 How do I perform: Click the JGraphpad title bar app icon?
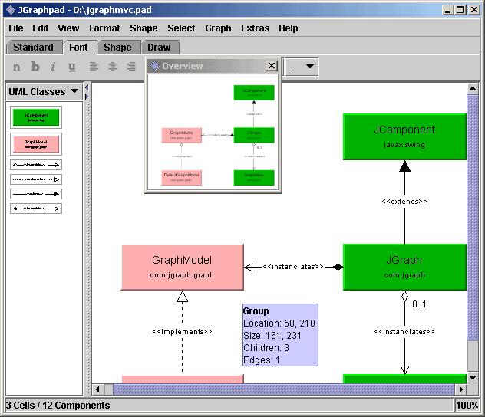click(x=11, y=10)
